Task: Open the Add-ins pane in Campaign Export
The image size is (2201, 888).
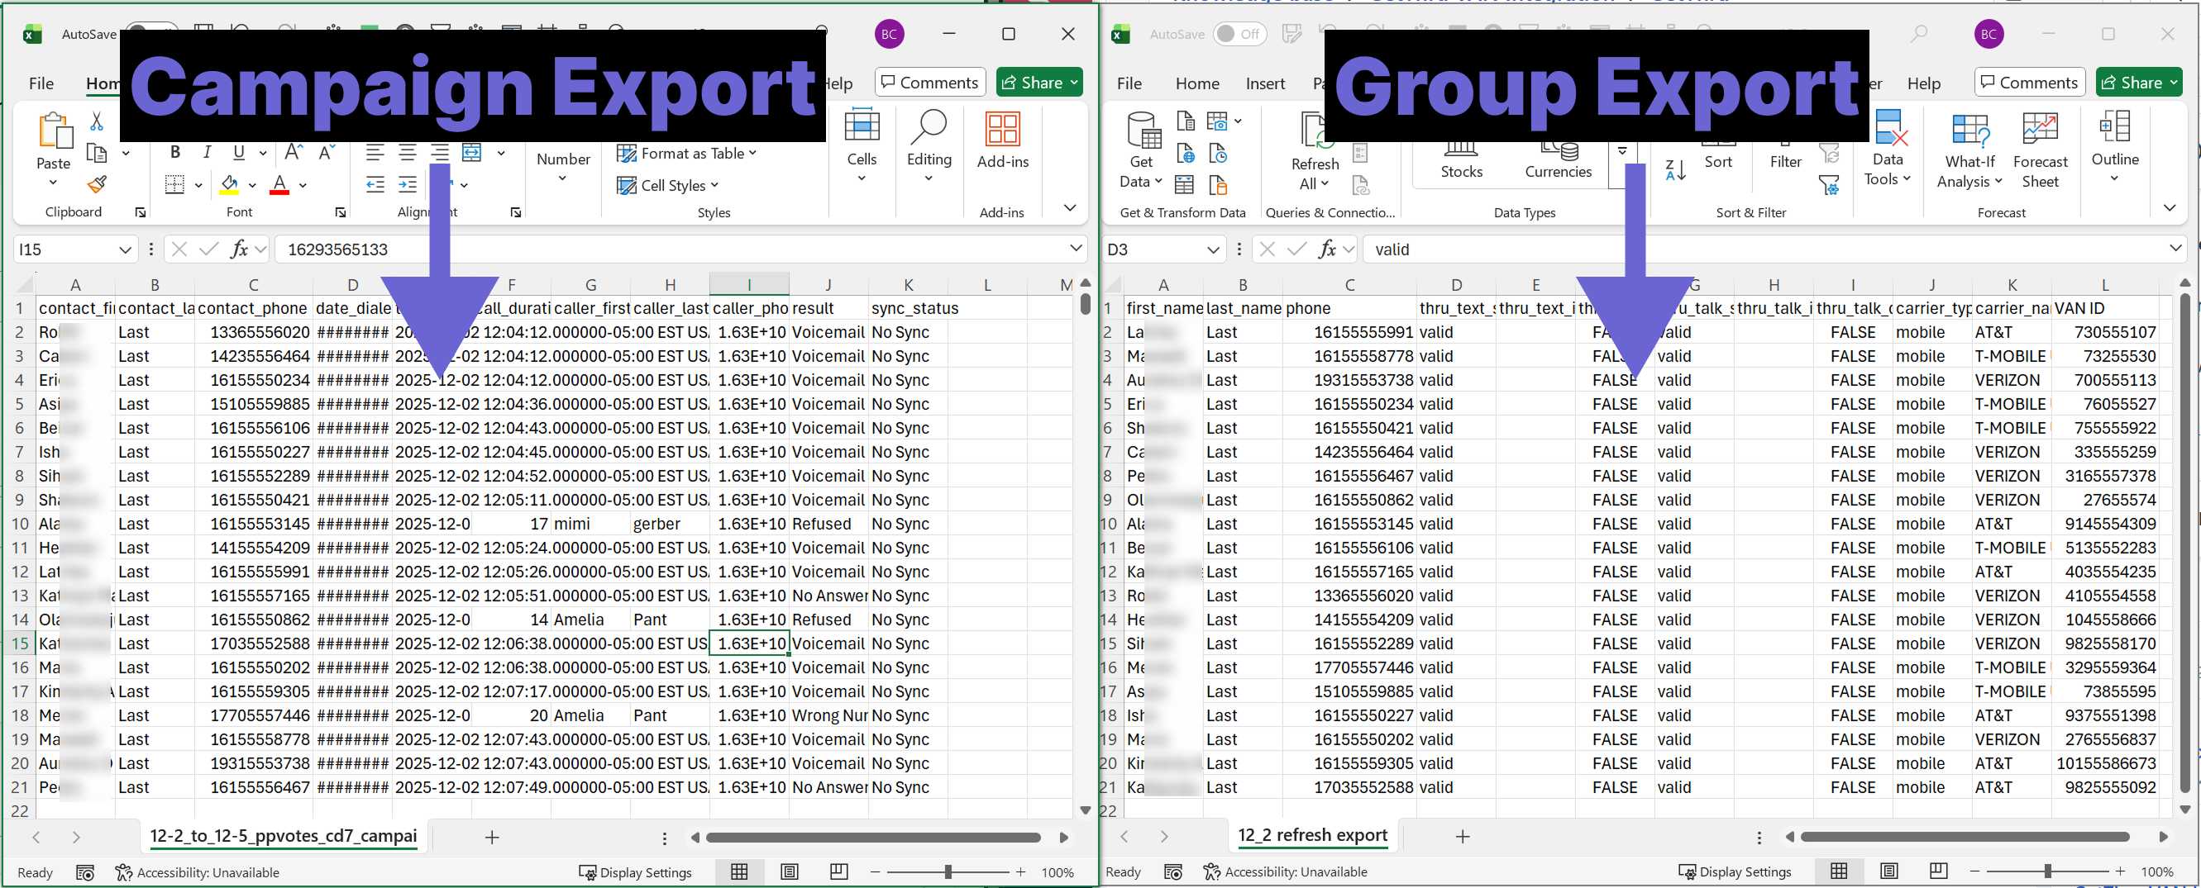Action: coord(1002,140)
